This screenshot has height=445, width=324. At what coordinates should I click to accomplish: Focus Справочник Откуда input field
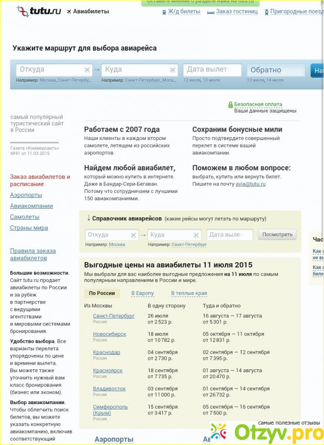(112, 235)
